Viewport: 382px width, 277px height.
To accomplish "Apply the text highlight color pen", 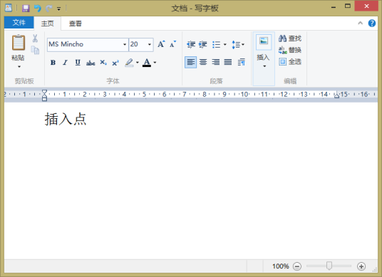I will 129,63.
